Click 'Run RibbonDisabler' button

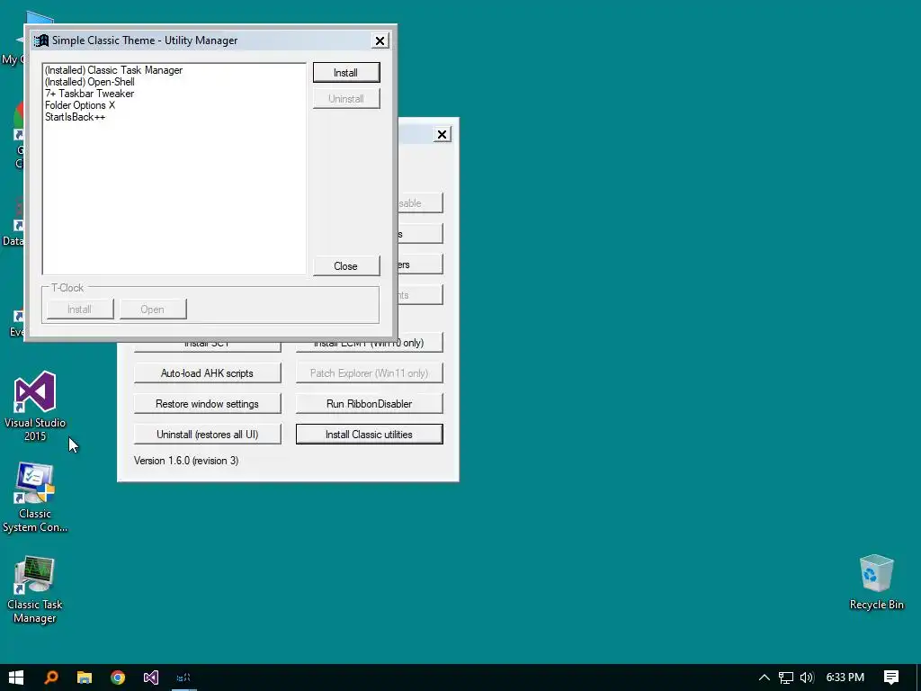click(x=370, y=404)
